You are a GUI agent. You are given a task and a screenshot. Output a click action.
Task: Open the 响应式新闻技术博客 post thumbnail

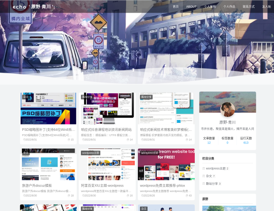pos(167,109)
